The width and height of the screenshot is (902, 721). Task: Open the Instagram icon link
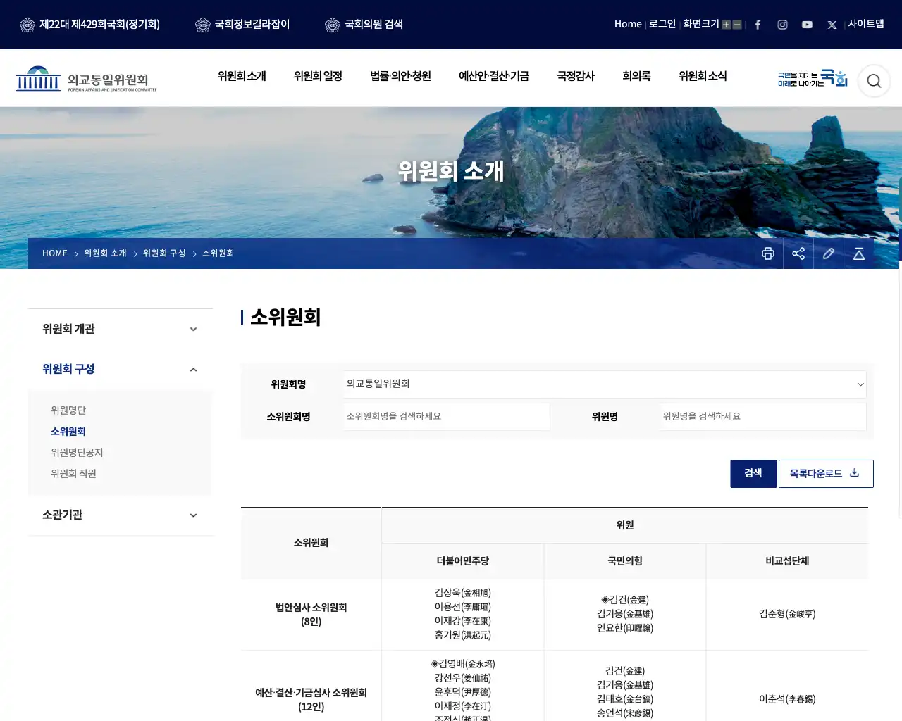[x=782, y=25]
